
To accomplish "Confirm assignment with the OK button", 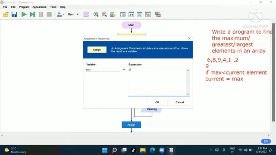I will pos(157,102).
